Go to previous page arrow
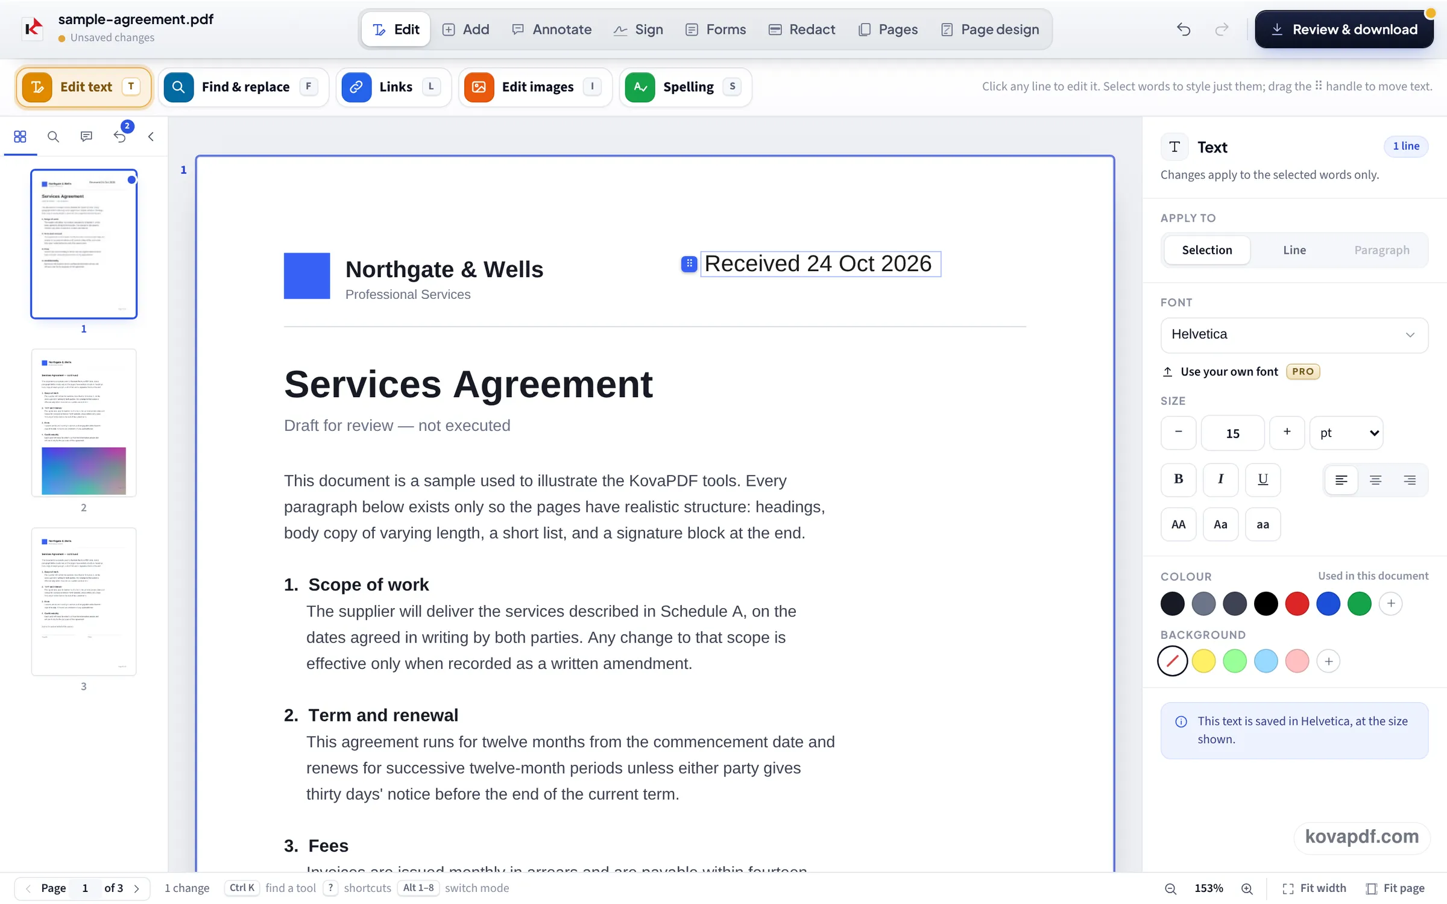 [28, 888]
